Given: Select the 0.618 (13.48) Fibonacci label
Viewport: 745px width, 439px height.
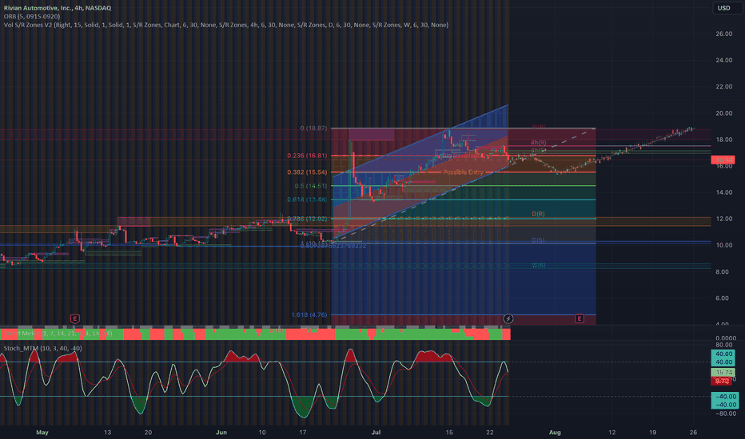Looking at the screenshot, I should [x=307, y=200].
